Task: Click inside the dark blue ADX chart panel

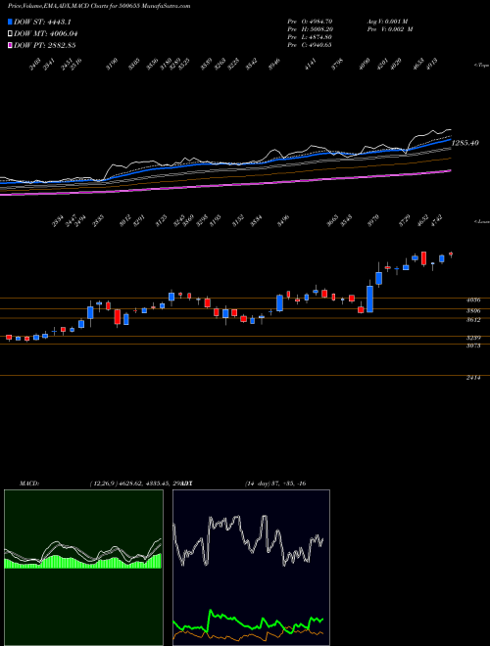Action: click(x=251, y=568)
